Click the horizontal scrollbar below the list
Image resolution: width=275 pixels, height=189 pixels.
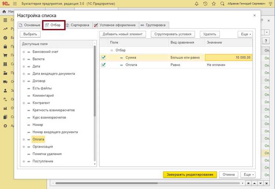(148, 183)
